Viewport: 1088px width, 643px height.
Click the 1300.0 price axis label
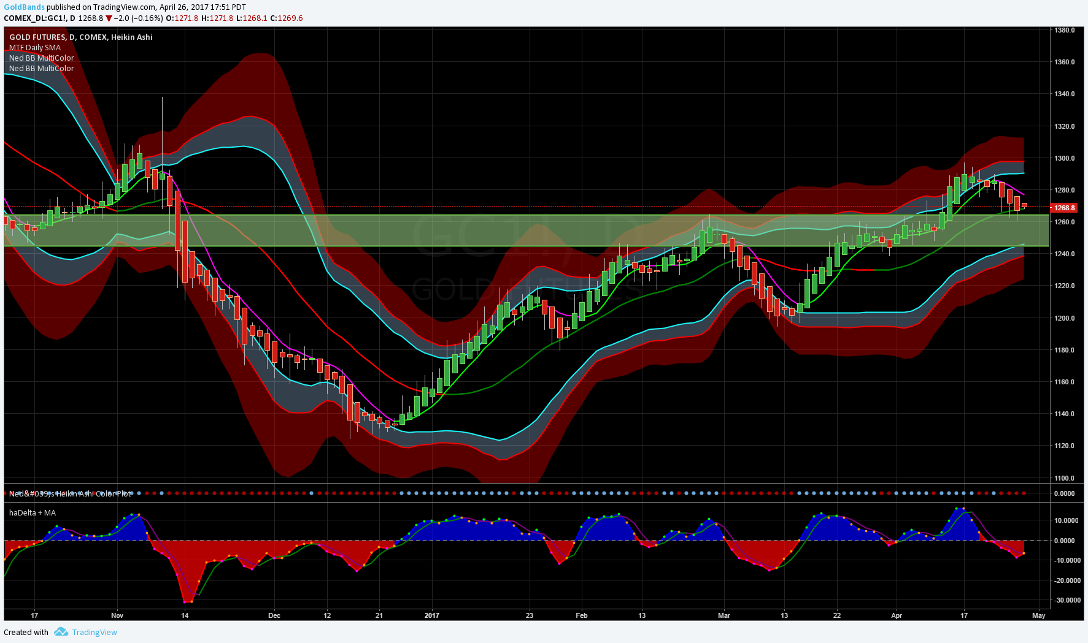pos(1065,158)
